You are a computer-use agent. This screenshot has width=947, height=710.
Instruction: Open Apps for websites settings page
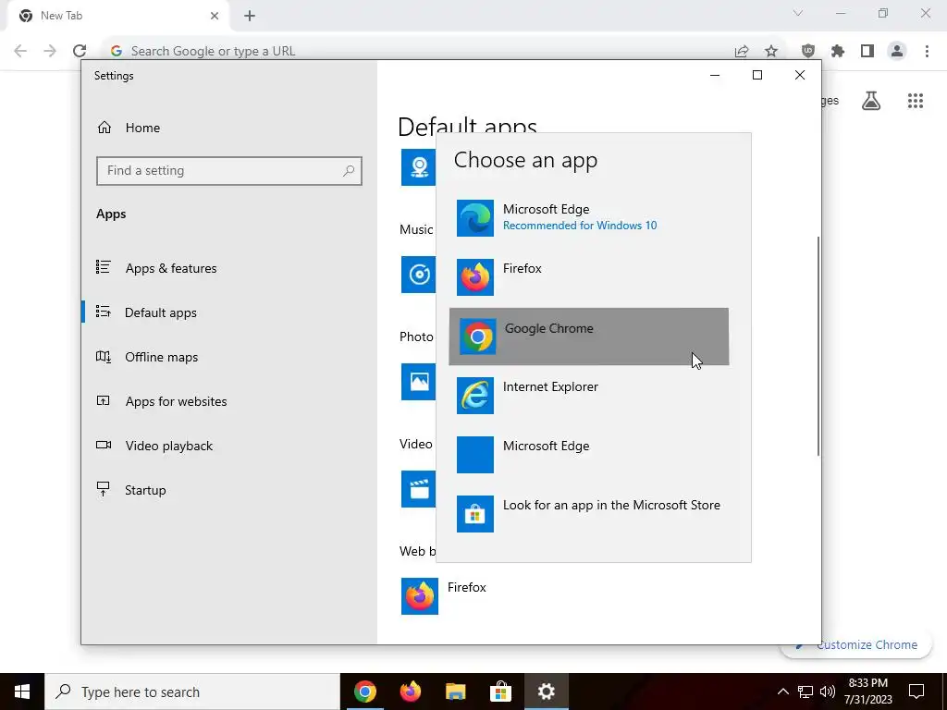click(229, 401)
